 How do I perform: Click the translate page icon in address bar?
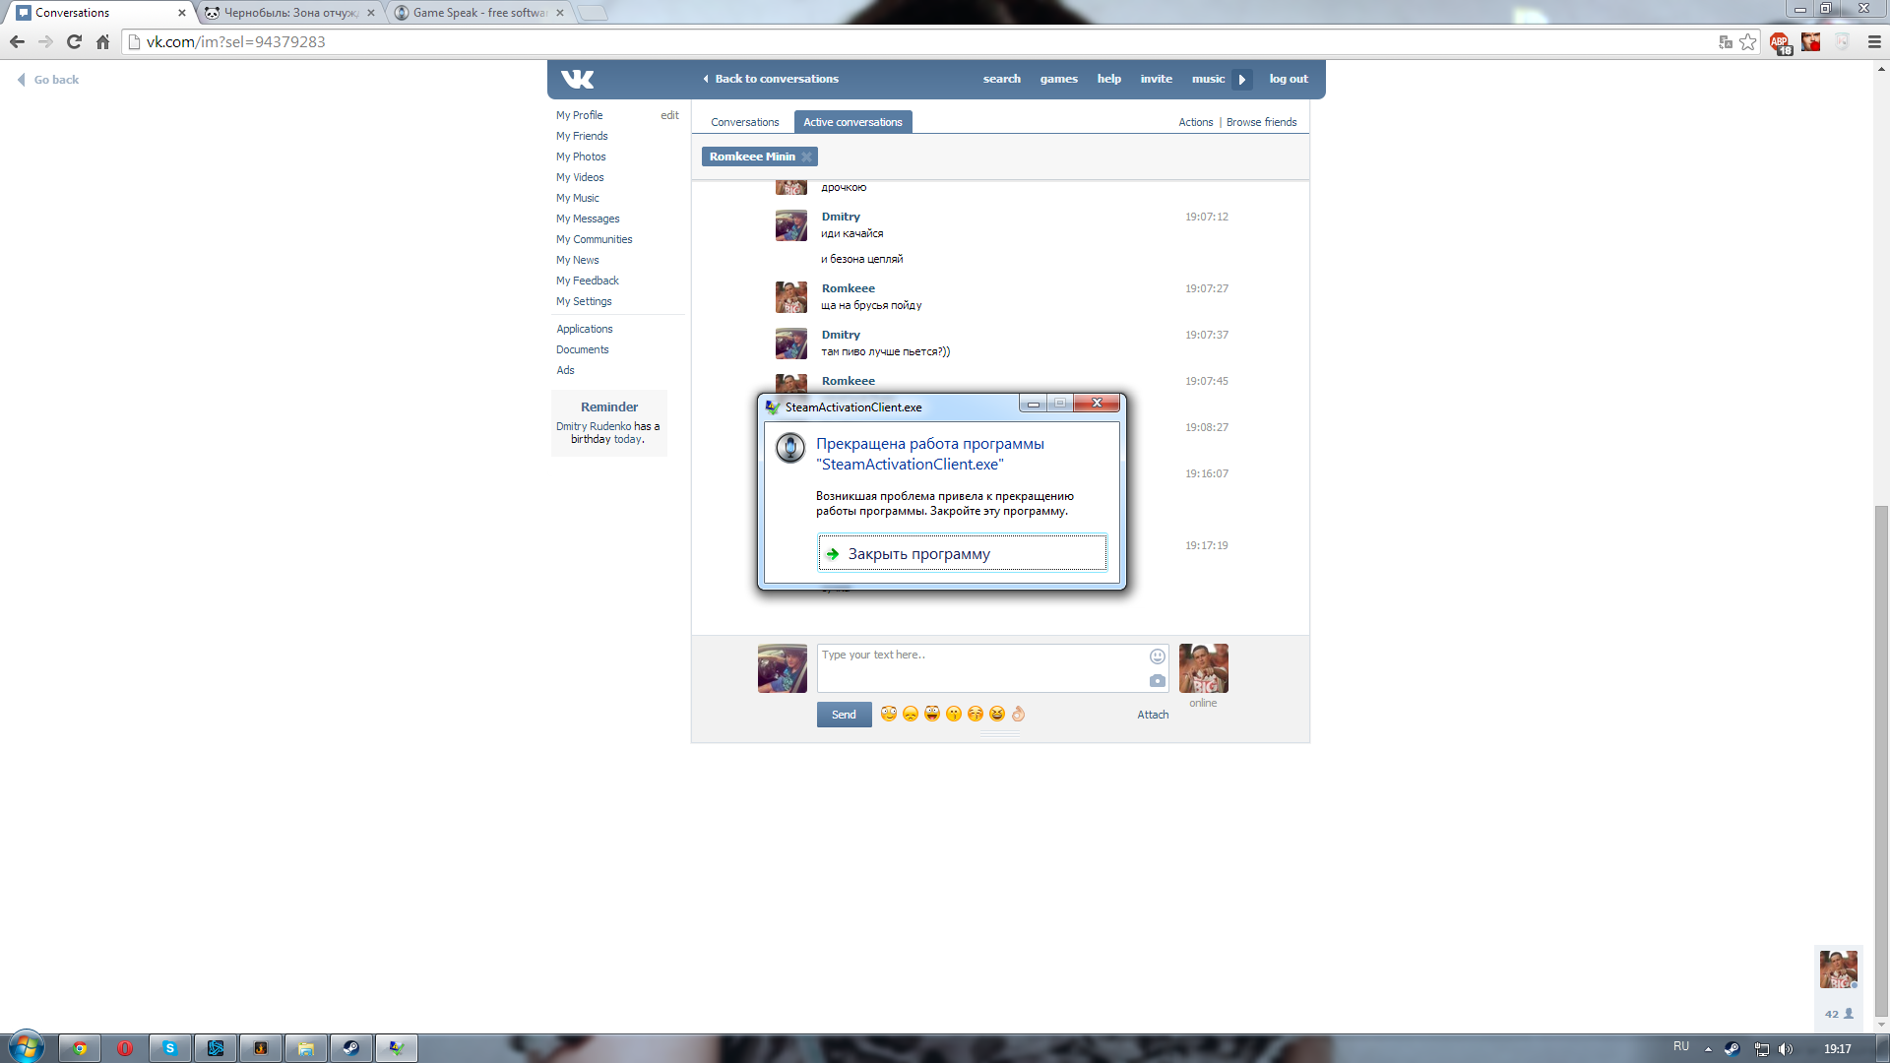[1725, 41]
